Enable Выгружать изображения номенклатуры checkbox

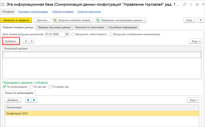(x=111, y=34)
